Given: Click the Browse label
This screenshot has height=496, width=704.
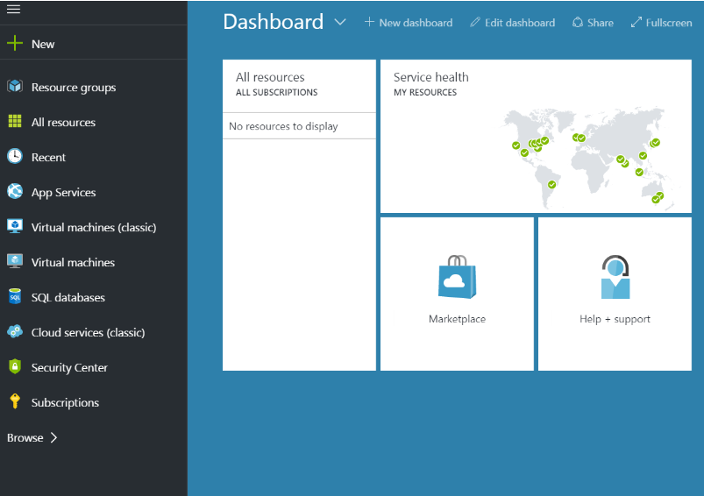Looking at the screenshot, I should pos(25,437).
